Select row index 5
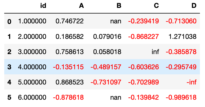Screen dimensions: 205x107 coord(9,97)
